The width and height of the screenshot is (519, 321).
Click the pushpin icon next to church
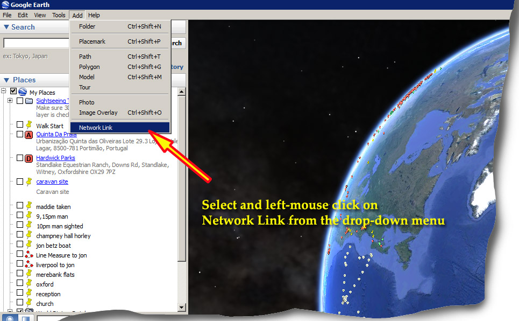click(29, 303)
